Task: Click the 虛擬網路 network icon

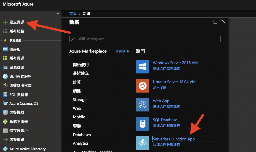Action: (x=5, y=140)
